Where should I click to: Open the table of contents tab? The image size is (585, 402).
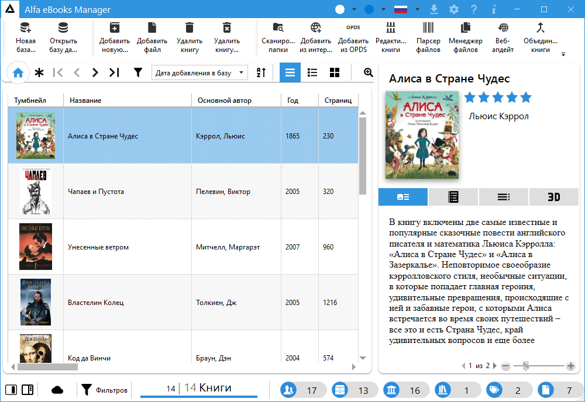pyautogui.click(x=503, y=197)
